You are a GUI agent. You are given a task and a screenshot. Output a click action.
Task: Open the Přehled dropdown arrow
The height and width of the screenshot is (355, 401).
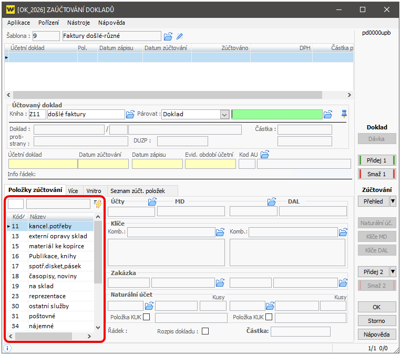(393, 201)
